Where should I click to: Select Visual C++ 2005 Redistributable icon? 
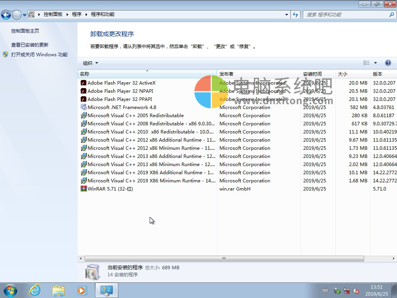pos(83,115)
